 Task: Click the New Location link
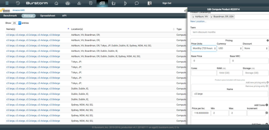pyautogui.click(x=198, y=21)
